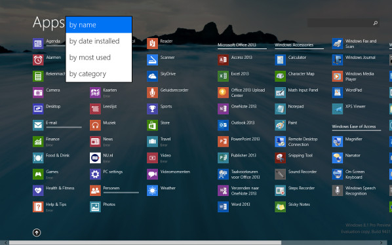Launch the Paint palette icon

[x=281, y=125]
